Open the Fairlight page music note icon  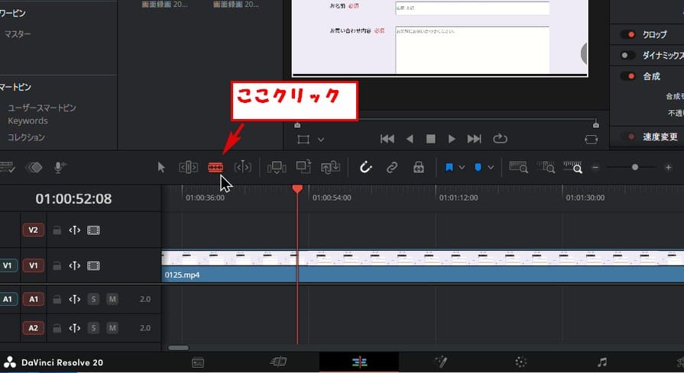[x=601, y=362]
